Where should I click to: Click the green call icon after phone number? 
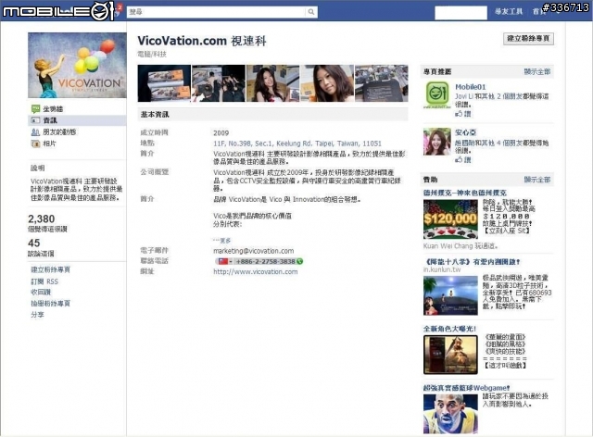[x=300, y=261]
